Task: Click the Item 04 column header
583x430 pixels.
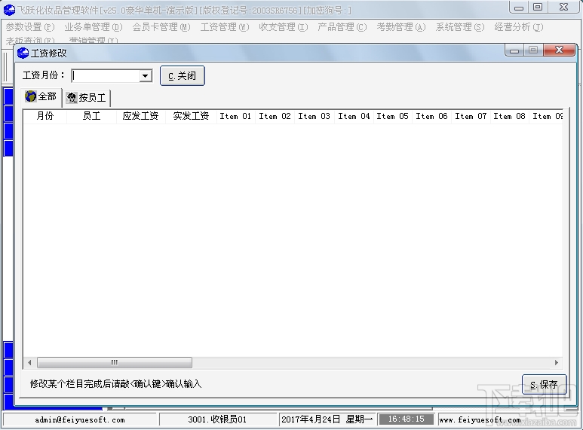Action: click(x=354, y=116)
